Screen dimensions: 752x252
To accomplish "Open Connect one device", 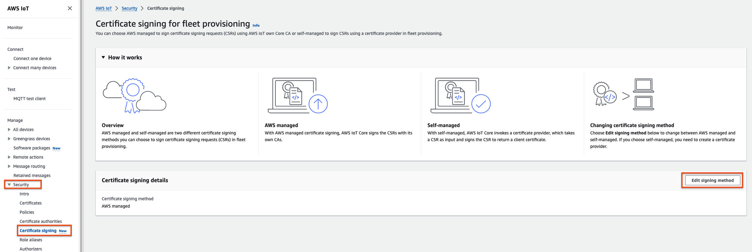I will 32,58.
